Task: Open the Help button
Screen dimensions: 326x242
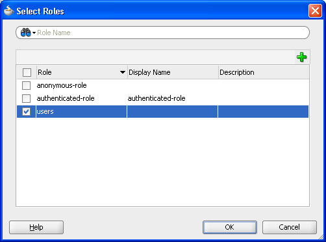Action: point(36,227)
